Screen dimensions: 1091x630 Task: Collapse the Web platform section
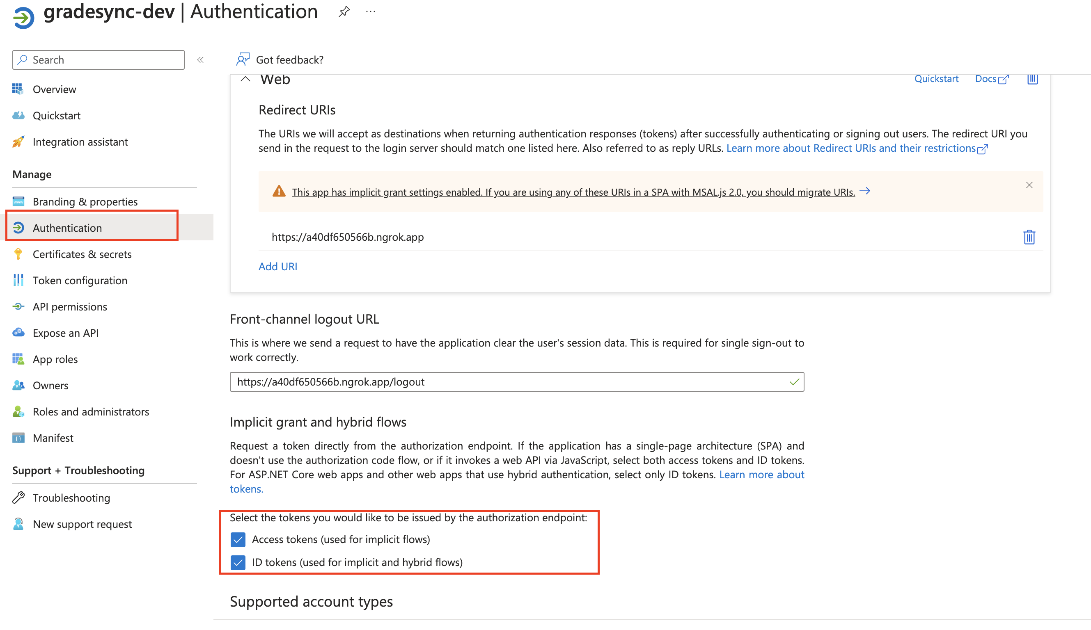click(x=245, y=79)
